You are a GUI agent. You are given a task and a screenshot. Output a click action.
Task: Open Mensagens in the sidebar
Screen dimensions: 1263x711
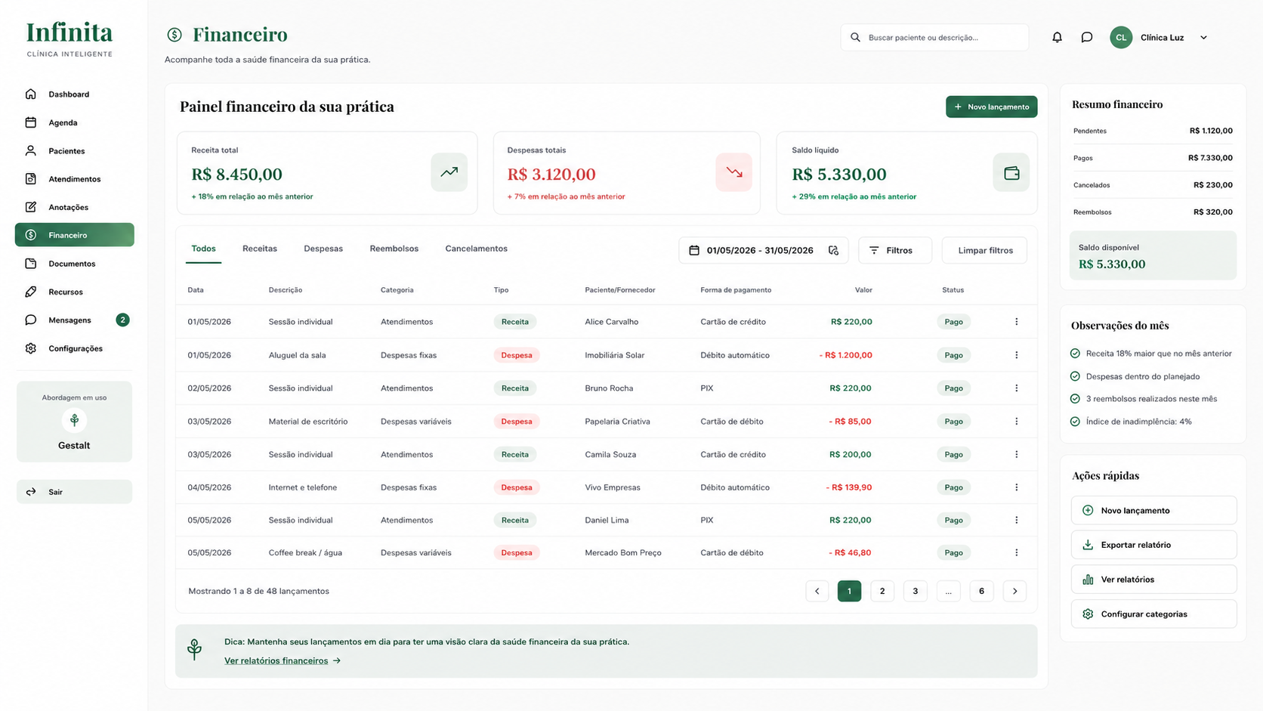tap(74, 320)
